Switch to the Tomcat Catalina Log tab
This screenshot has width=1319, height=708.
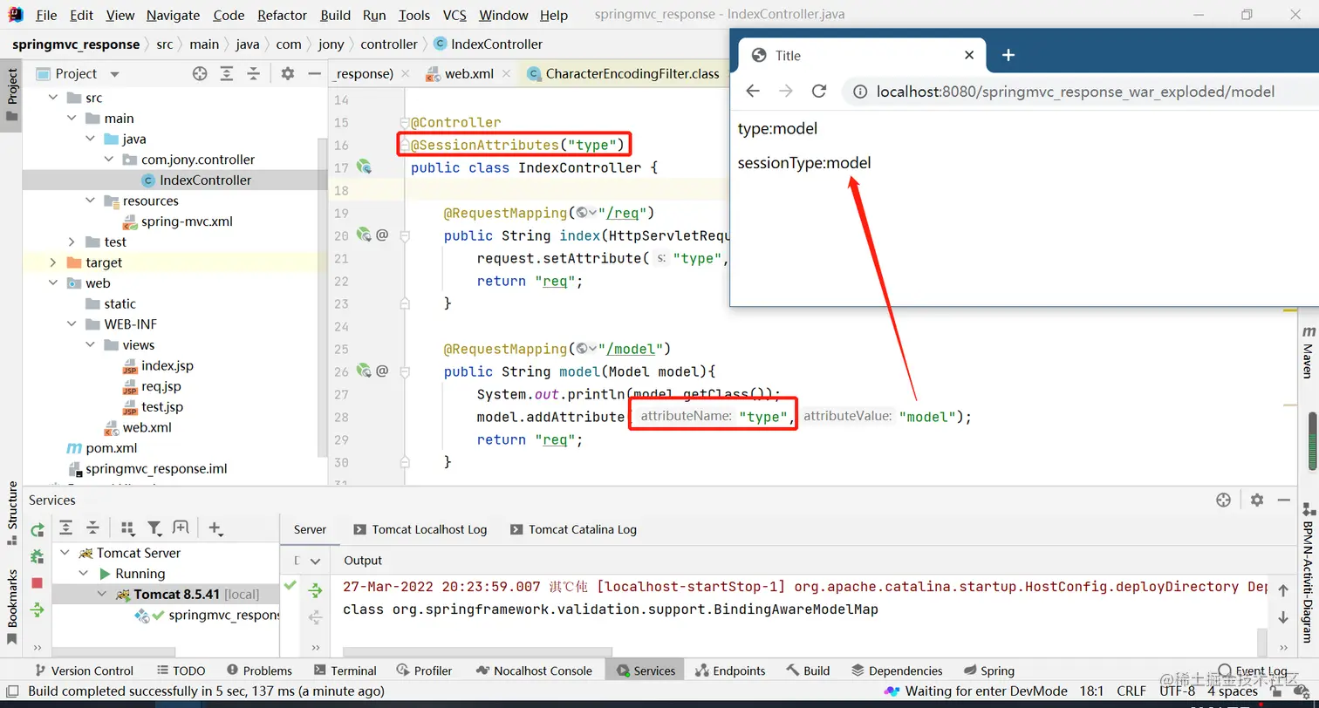574,529
